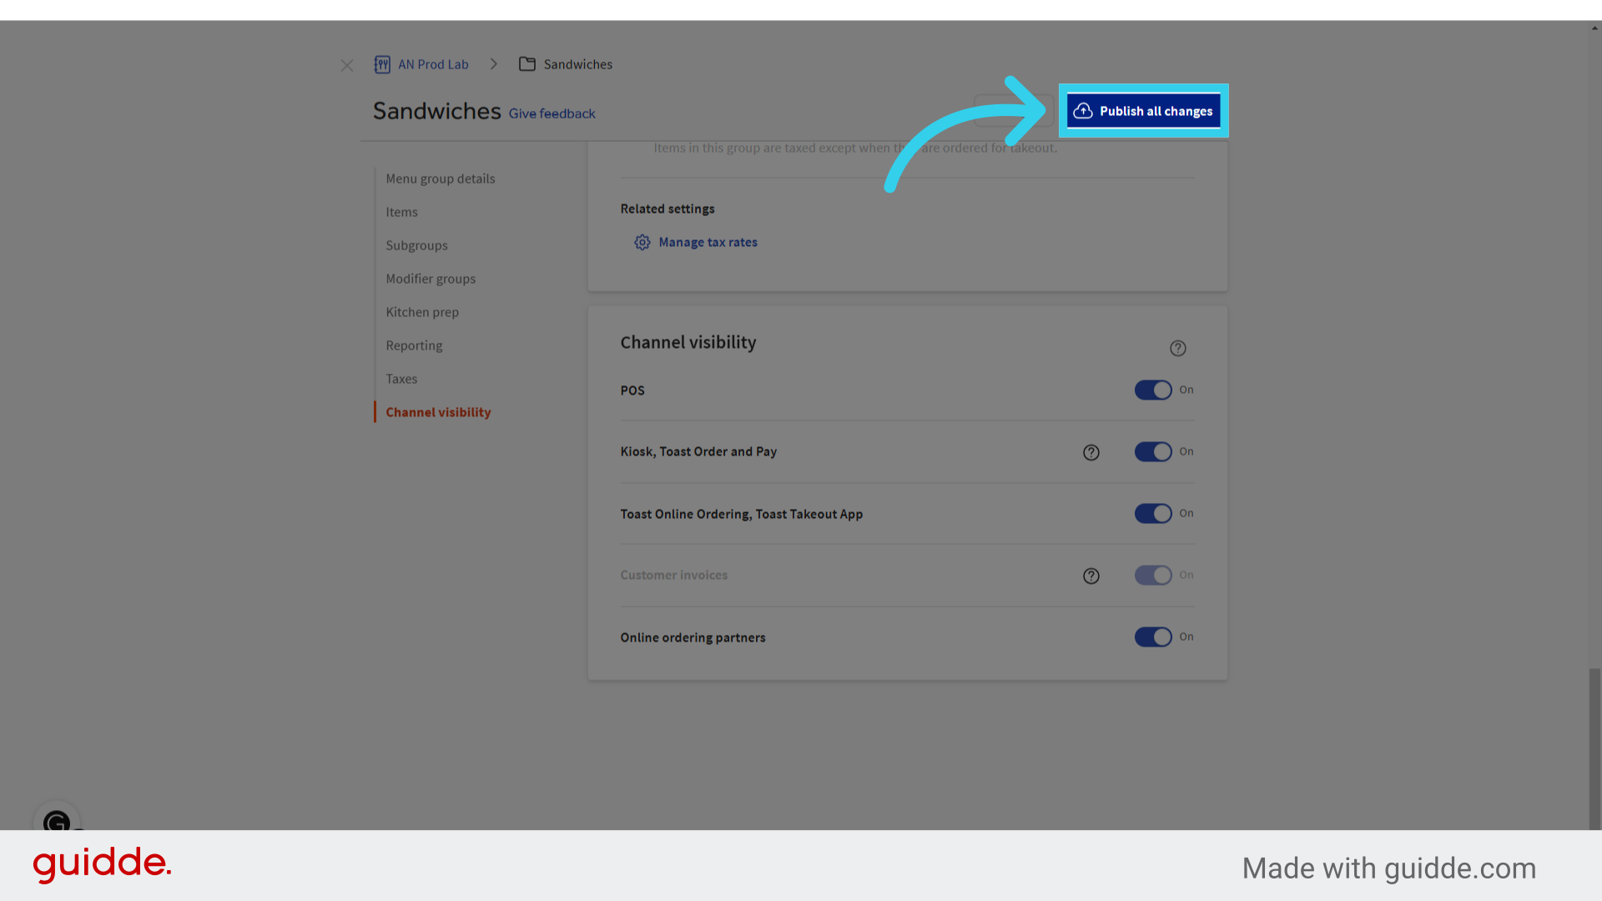Open the AN Prod Lab breadcrumb link
Image resolution: width=1602 pixels, height=901 pixels.
(x=433, y=64)
